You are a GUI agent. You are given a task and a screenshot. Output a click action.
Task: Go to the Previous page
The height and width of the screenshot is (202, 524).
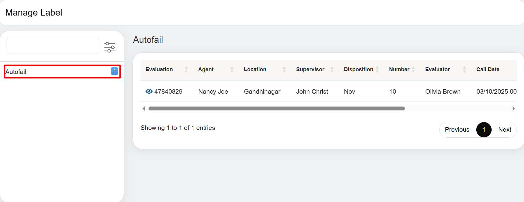[x=457, y=130]
